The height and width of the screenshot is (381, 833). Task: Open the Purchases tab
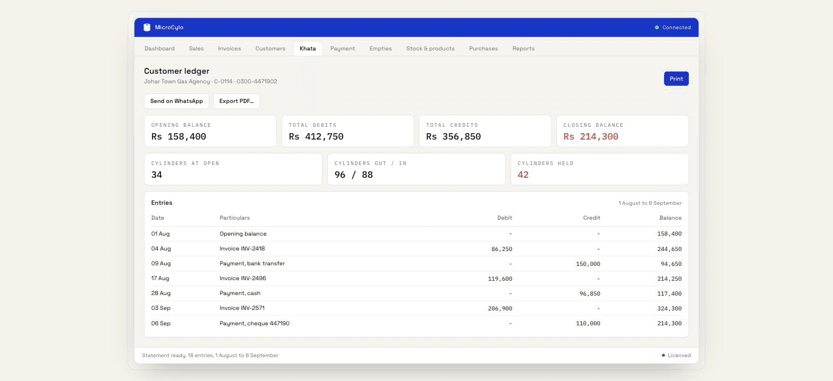(483, 48)
